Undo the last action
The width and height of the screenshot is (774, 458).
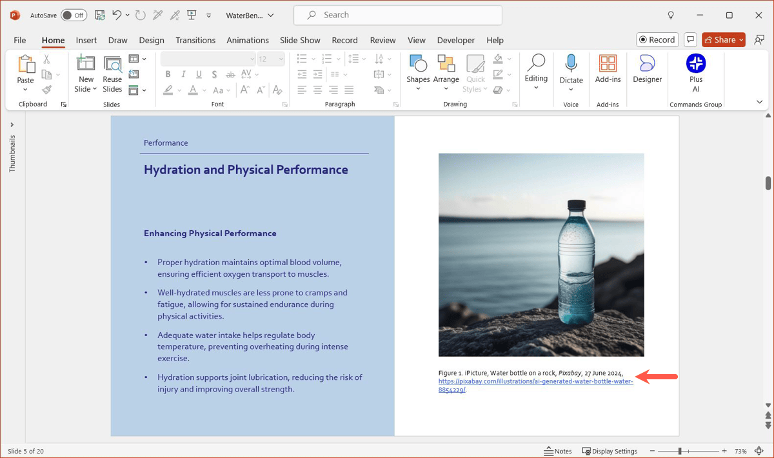click(x=117, y=15)
